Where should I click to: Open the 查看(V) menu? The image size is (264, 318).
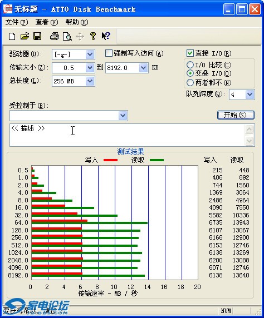tap(47, 22)
